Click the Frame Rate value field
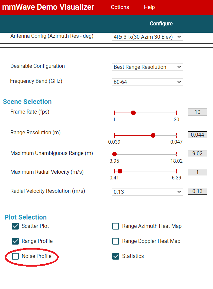This screenshot has height=289, width=213. tap(197, 112)
